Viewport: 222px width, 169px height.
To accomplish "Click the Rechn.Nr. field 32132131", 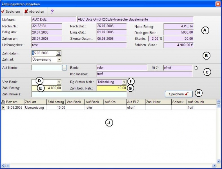I will [47, 26].
